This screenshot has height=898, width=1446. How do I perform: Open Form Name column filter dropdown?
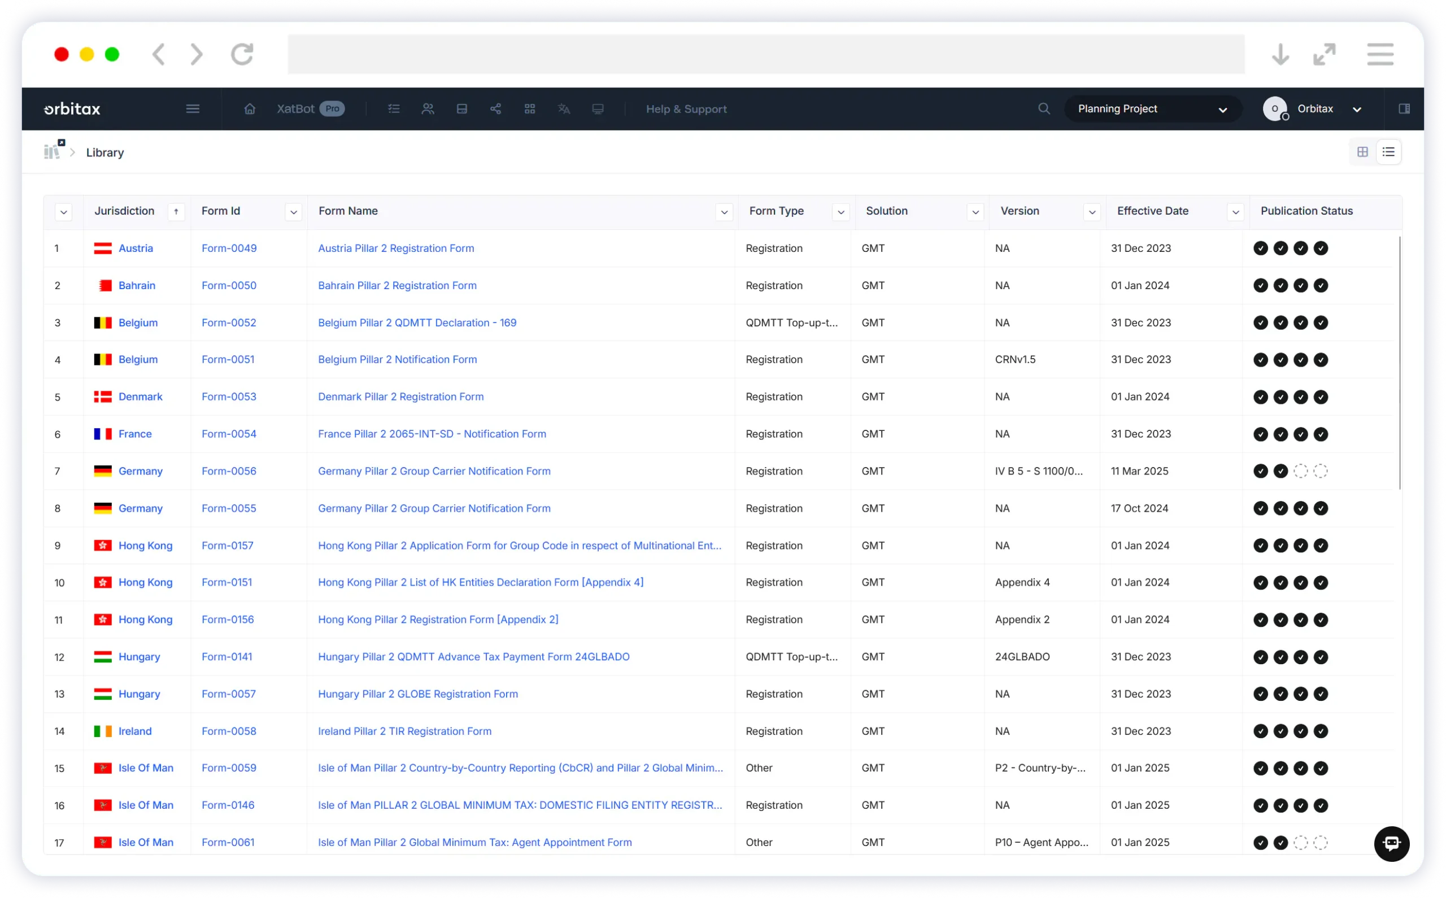tap(724, 211)
